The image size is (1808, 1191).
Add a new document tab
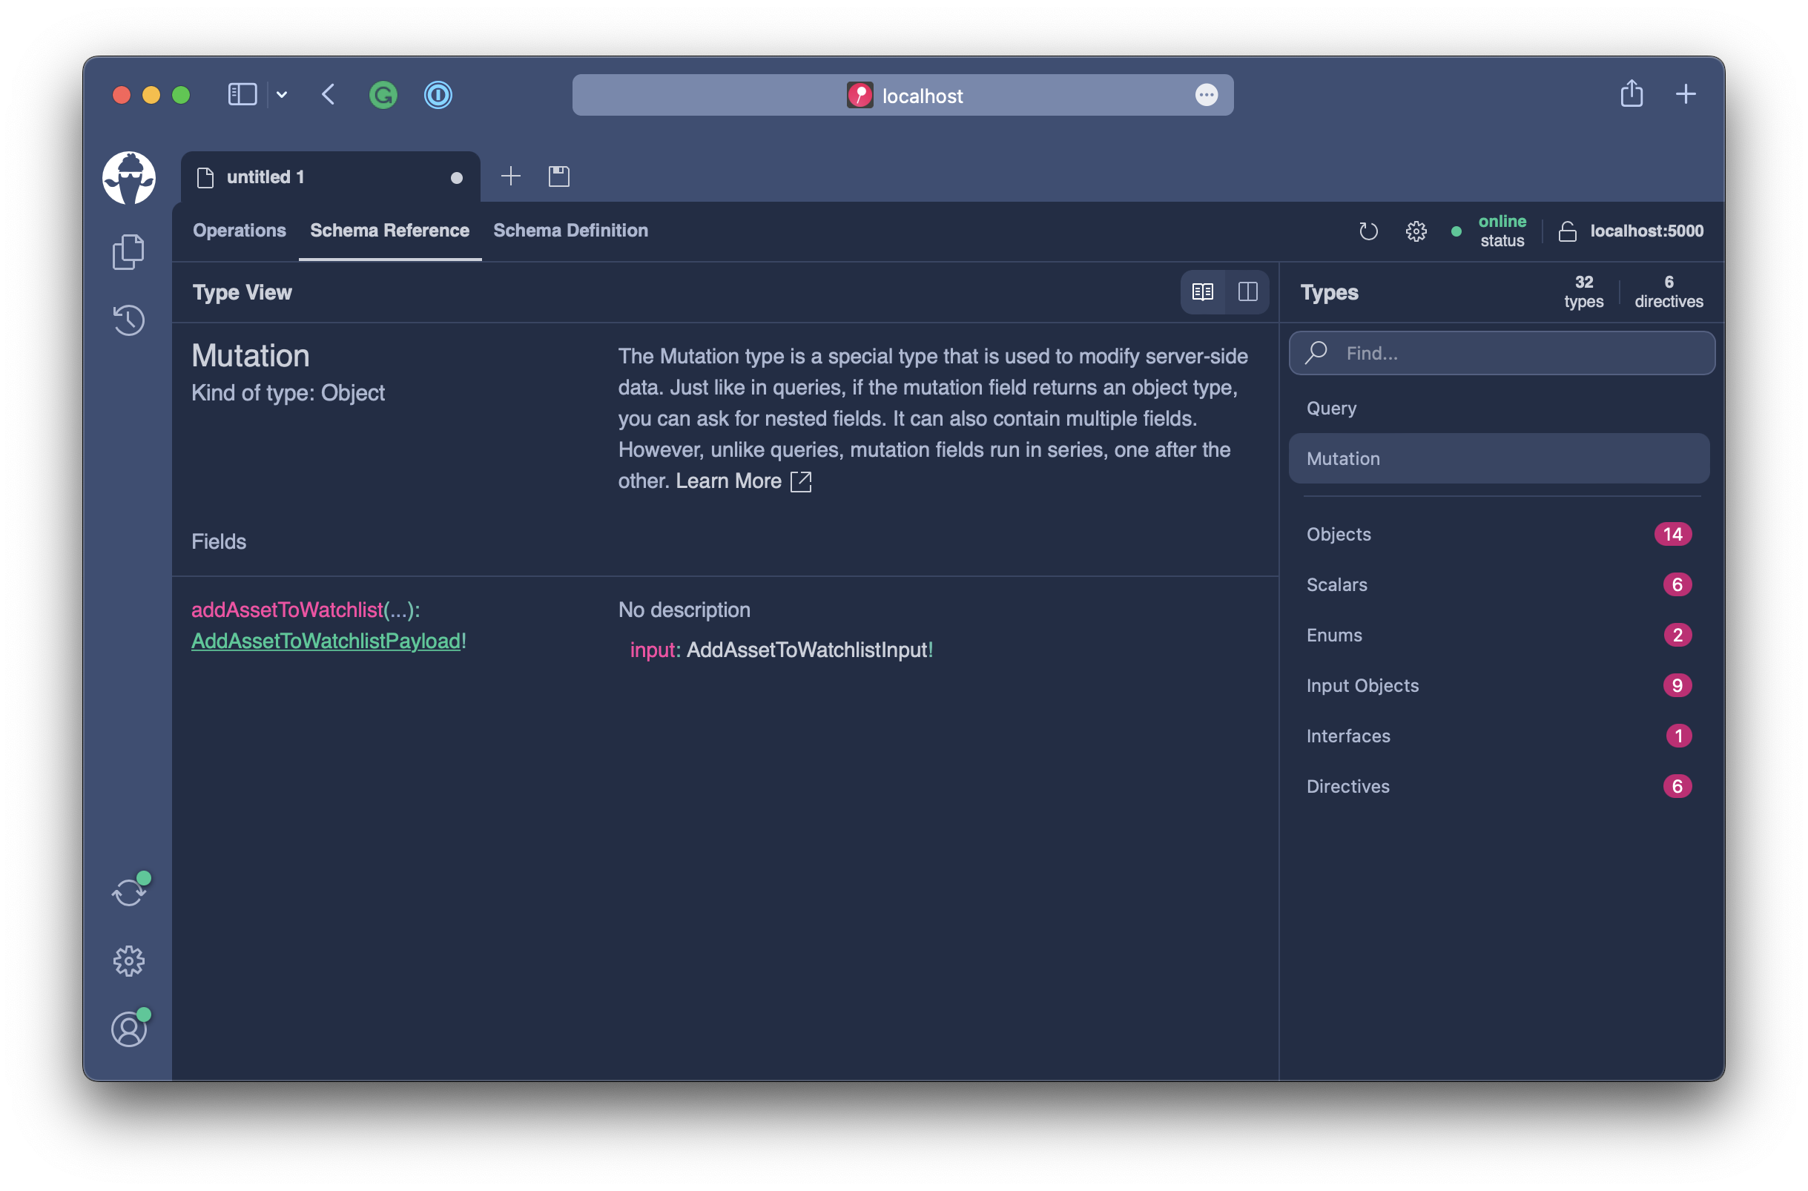pyautogui.click(x=511, y=177)
